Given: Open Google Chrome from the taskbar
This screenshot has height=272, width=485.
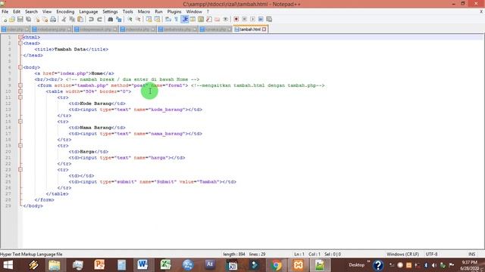Looking at the screenshot, I should [x=276, y=265].
